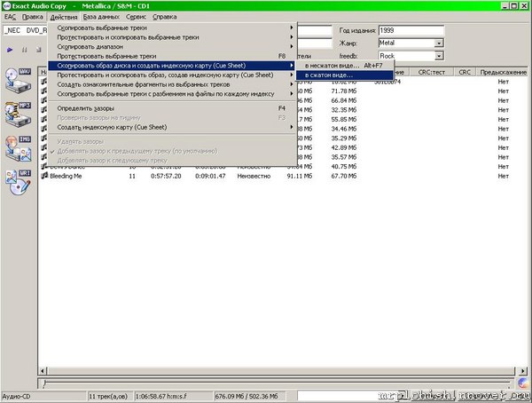Click the WAV extract-to-disk icon
The width and height of the screenshot is (532, 403).
tap(19, 80)
